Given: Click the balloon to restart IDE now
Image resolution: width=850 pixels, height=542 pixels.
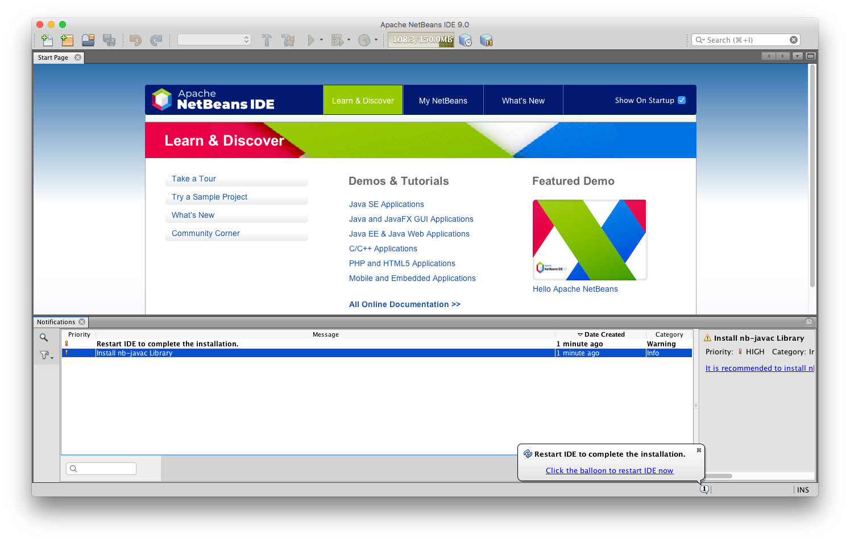Looking at the screenshot, I should click(x=609, y=470).
